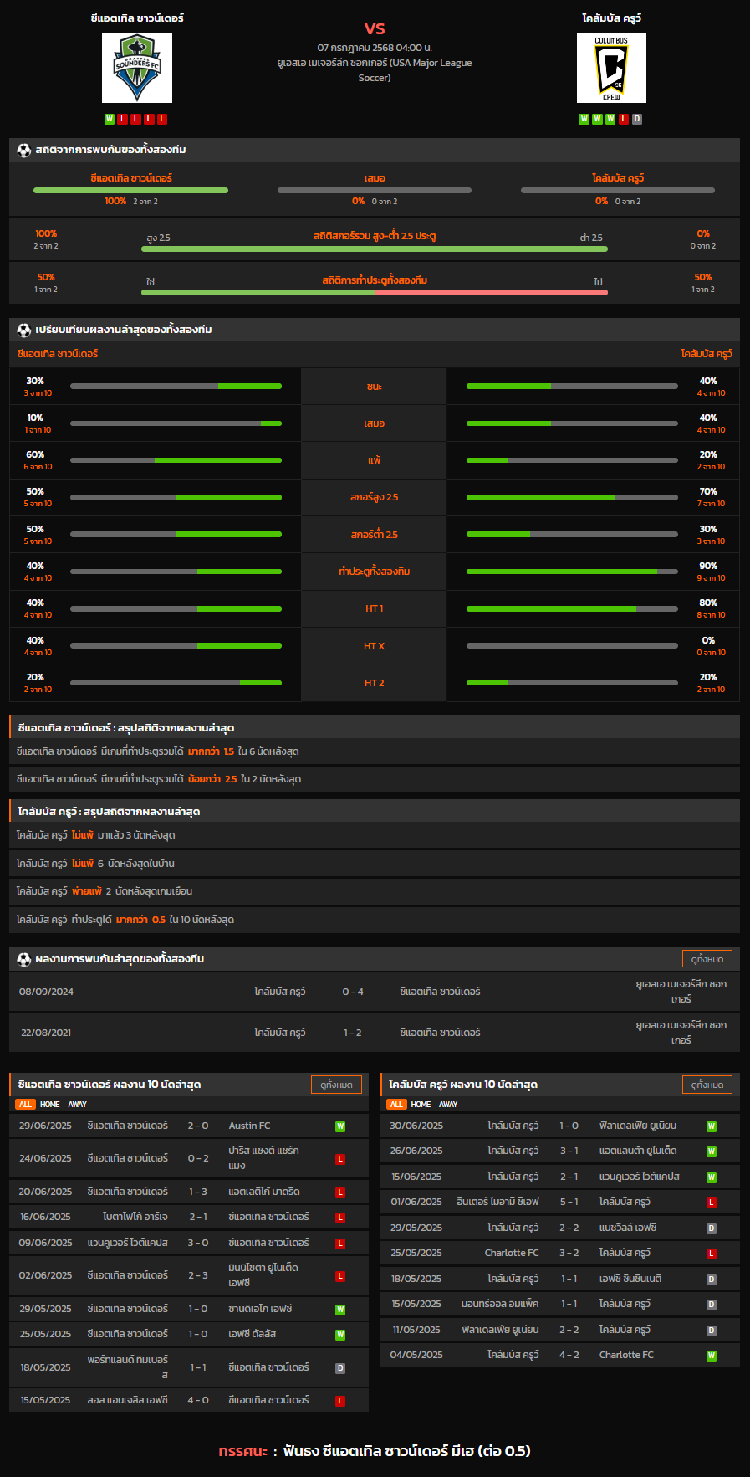Viewport: 750px width, 1477px height.
Task: Click the soccer ball icon beside ผลงานการพบกันล่าสุดของทั้งสองทีม
Action: point(23,959)
